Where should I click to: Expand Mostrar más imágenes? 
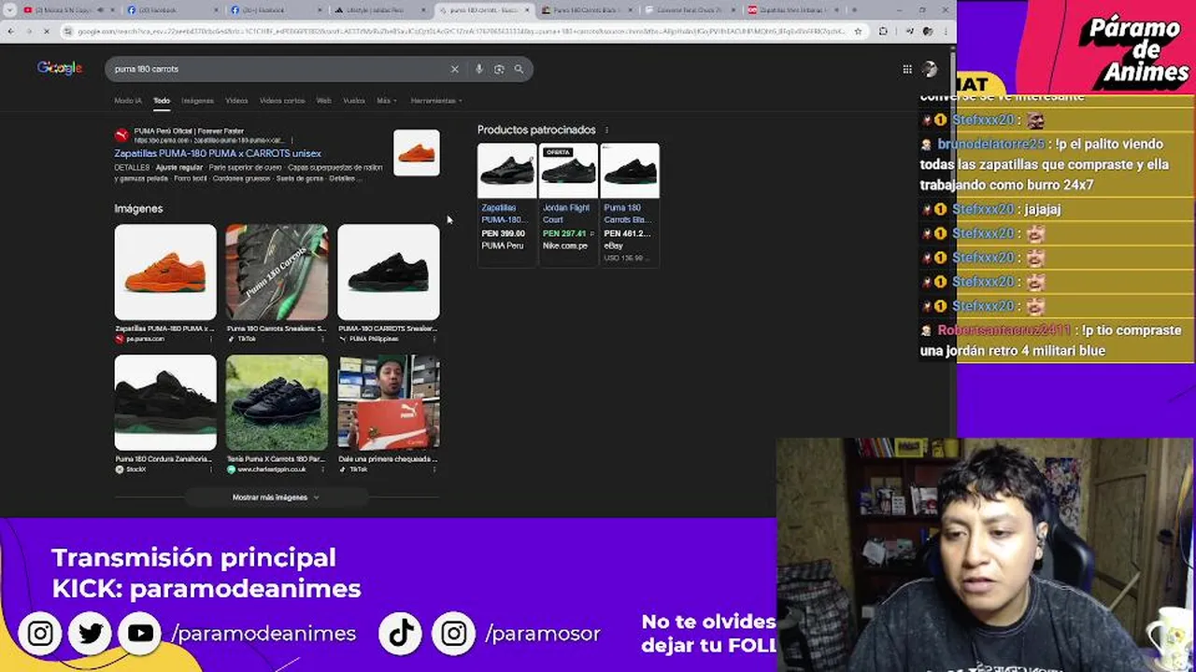(x=276, y=497)
